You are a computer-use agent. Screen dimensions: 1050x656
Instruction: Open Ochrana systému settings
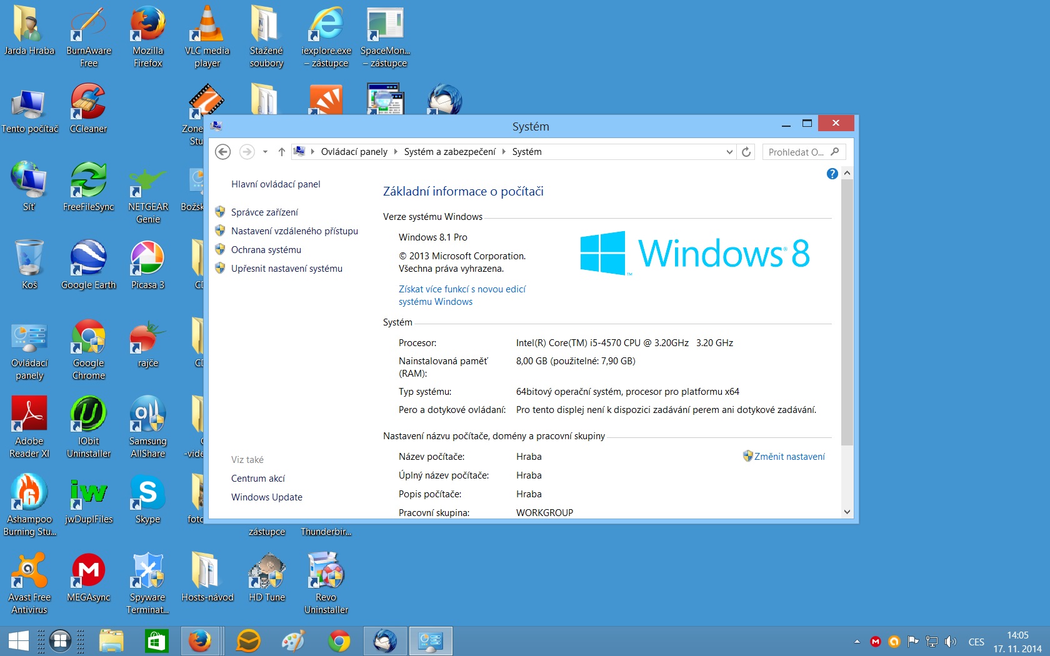[x=266, y=250]
